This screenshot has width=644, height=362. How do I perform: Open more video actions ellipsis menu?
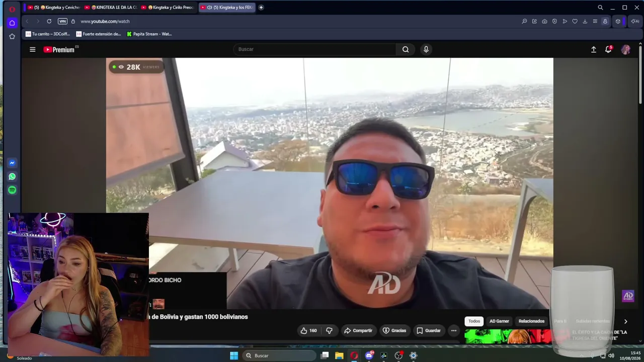[454, 331]
